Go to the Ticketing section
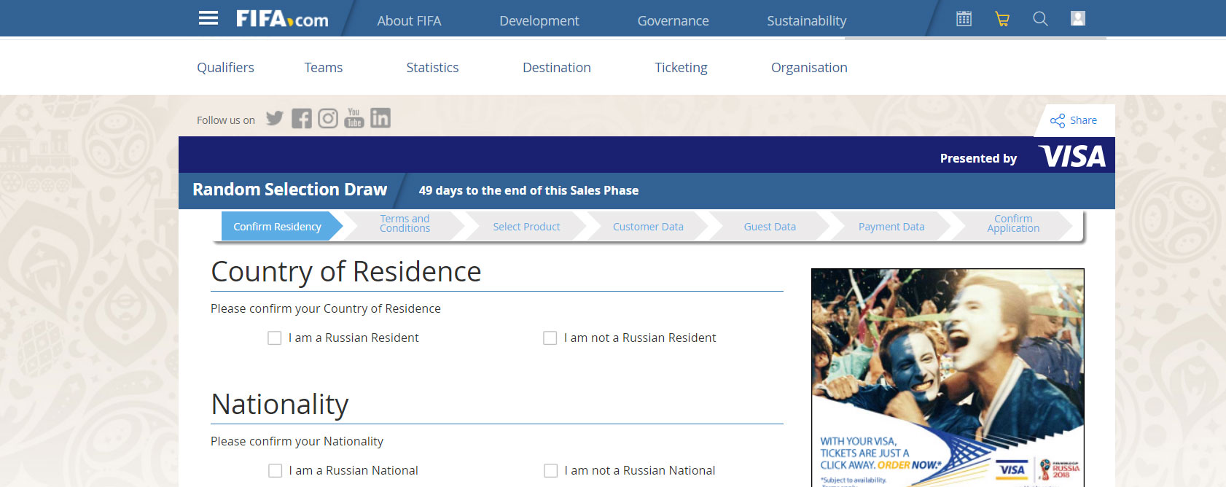Screen dimensions: 1226x487 (x=681, y=68)
